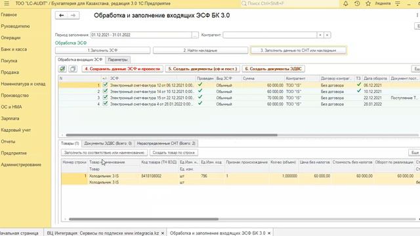Image resolution: width=420 pixels, height=236 pixels.
Task: Open notifications bell icon
Action: pyautogui.click(x=346, y=3)
